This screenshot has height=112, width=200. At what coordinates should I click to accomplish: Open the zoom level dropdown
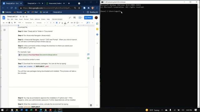point(21,23)
